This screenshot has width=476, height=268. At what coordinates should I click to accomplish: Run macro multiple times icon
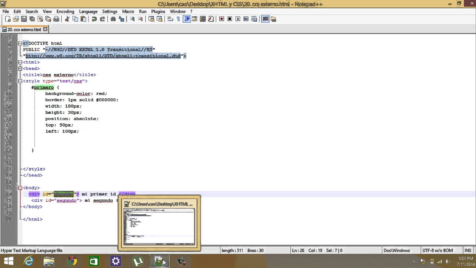pyautogui.click(x=246, y=19)
